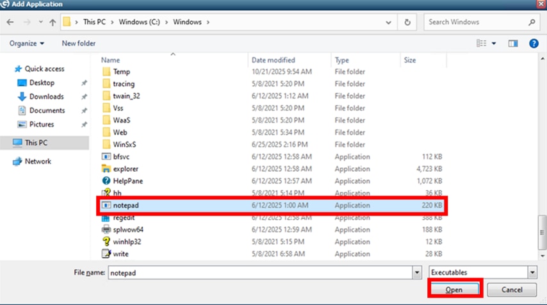Click the Up one level arrow
Image resolution: width=547 pixels, height=305 pixels.
click(x=53, y=22)
